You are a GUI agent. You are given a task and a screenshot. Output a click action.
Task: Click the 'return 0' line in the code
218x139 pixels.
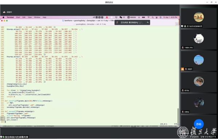click(11, 97)
